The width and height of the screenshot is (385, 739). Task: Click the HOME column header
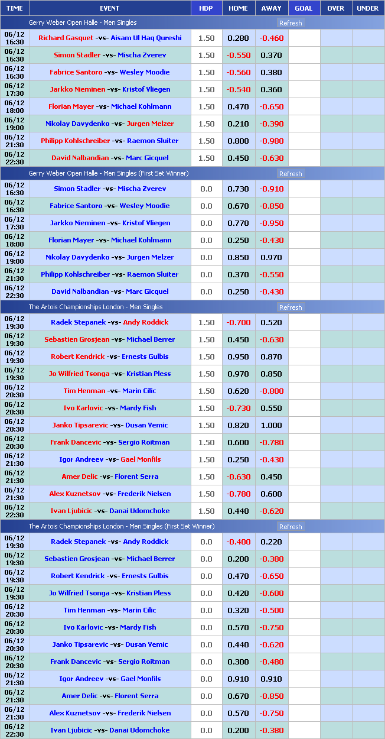239,8
